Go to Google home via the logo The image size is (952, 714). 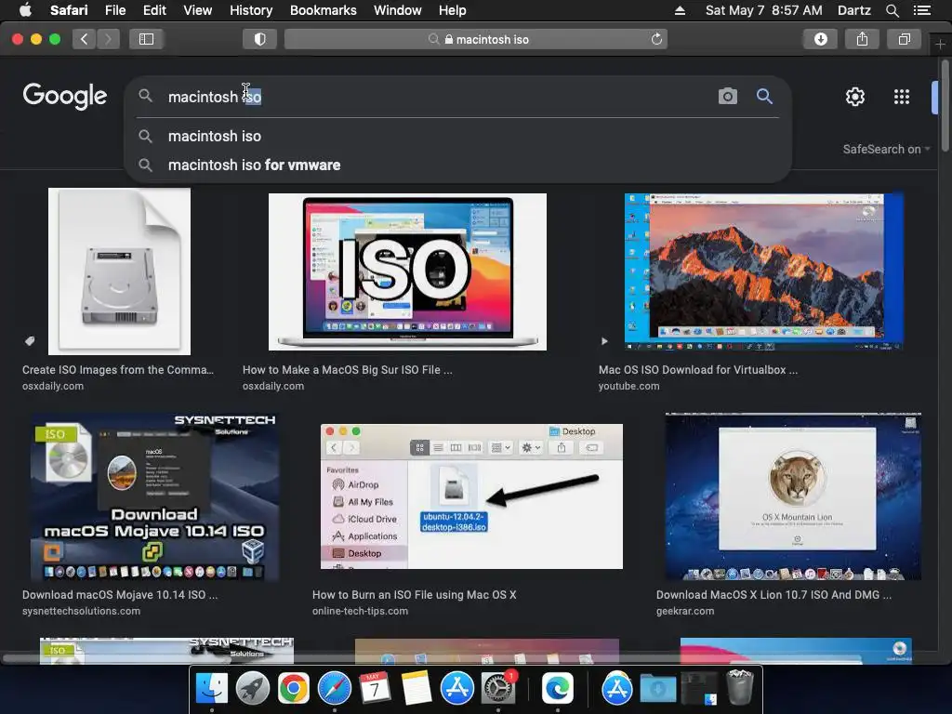[x=65, y=96]
